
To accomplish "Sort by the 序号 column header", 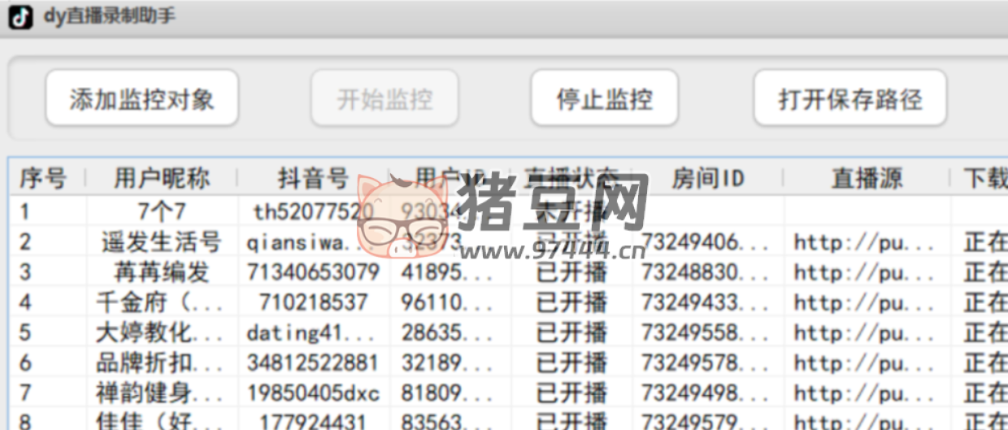I will click(x=43, y=178).
